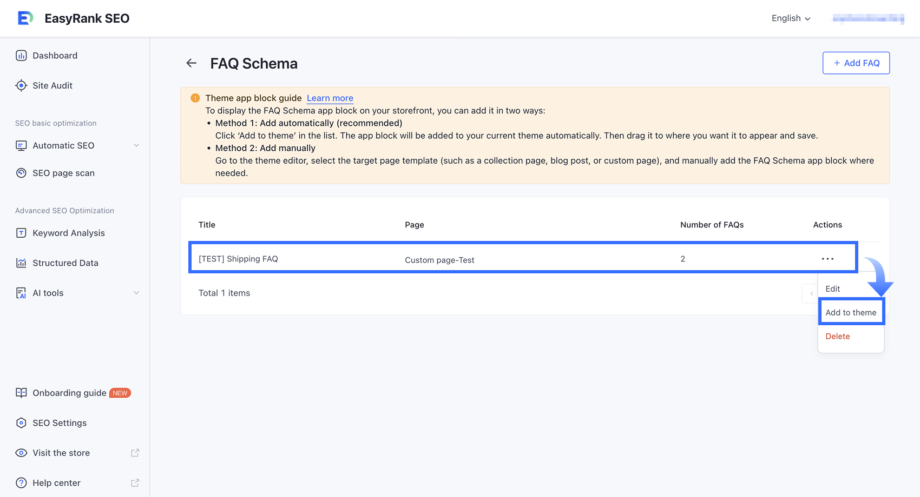Click the EasyRank SEO logo icon
Viewport: 920px width, 497px height.
click(25, 18)
